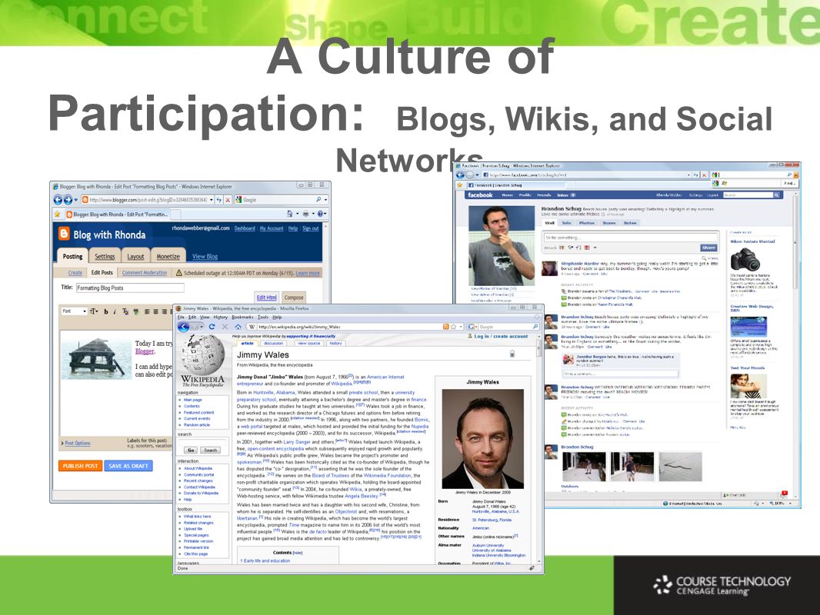The width and height of the screenshot is (820, 615).
Task: Click search magnifier on Facebook blue bar
Action: (x=777, y=195)
